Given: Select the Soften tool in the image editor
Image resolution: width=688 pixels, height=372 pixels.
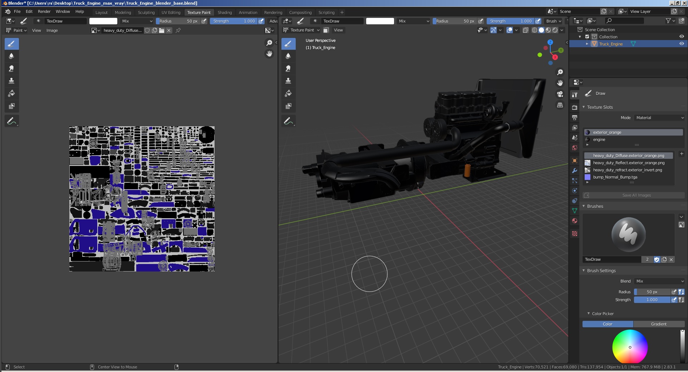Looking at the screenshot, I should coord(11,56).
